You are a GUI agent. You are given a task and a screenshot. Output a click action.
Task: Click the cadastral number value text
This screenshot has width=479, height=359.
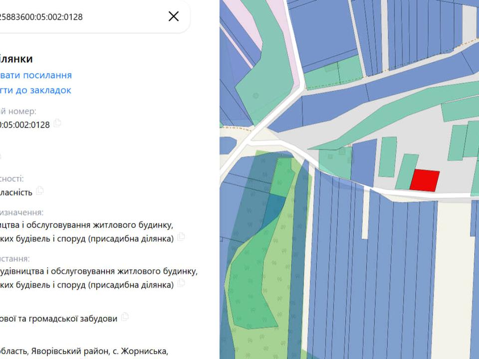25,125
